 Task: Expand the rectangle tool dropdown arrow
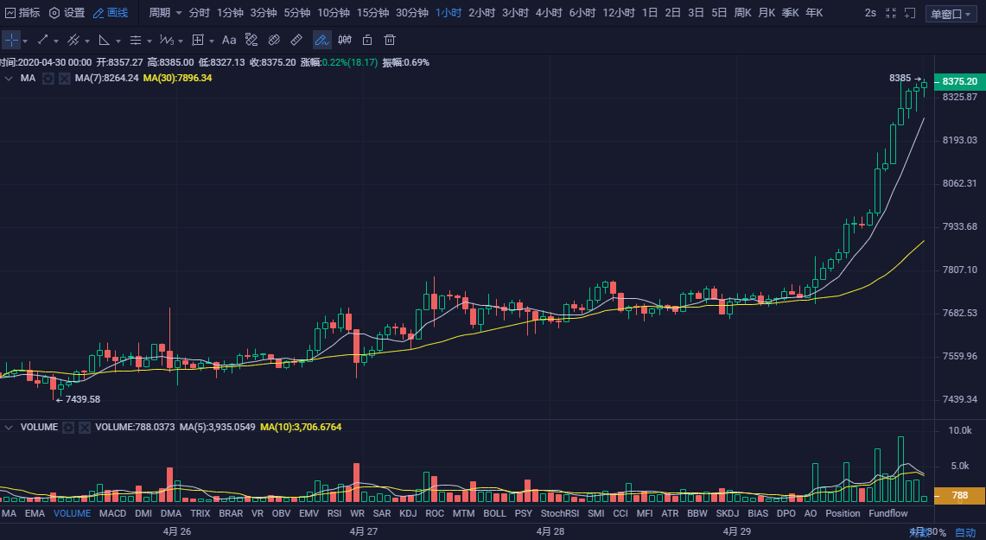(x=211, y=41)
